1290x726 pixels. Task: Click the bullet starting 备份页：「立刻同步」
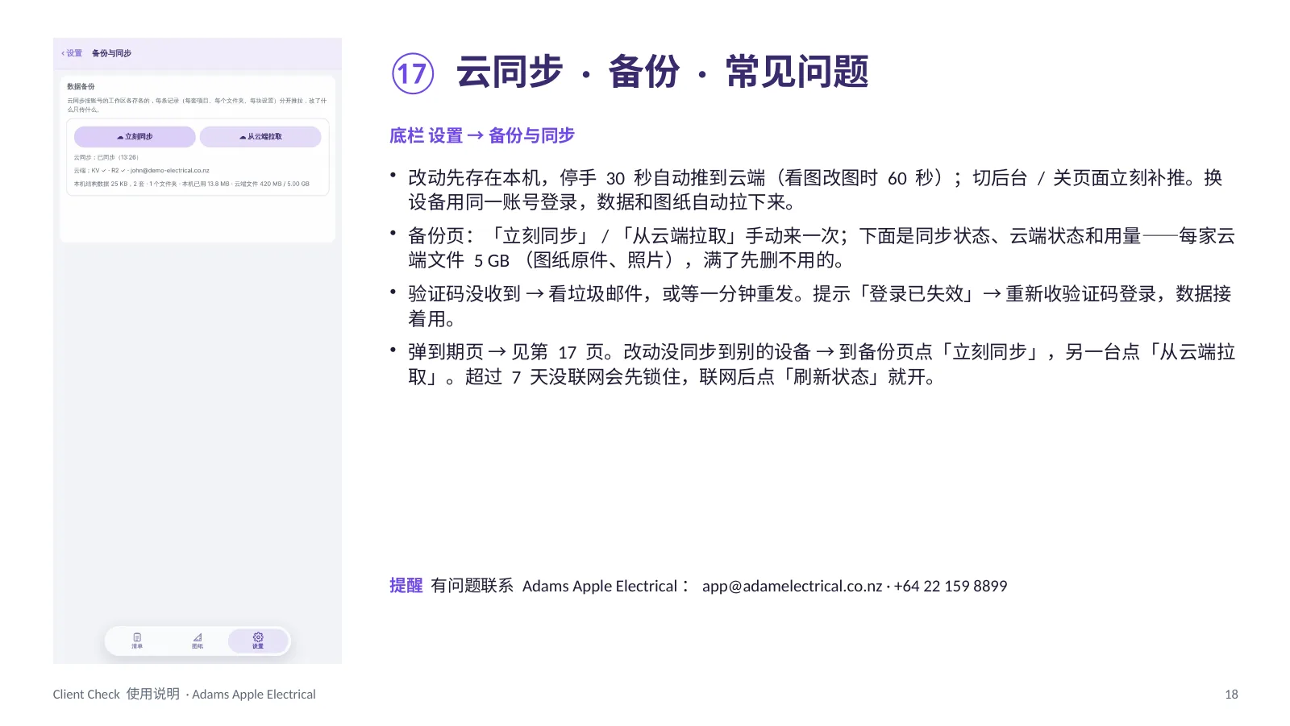(x=822, y=247)
